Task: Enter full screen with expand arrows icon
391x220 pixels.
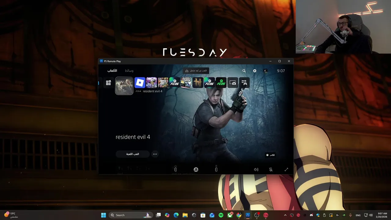Action: 286,170
